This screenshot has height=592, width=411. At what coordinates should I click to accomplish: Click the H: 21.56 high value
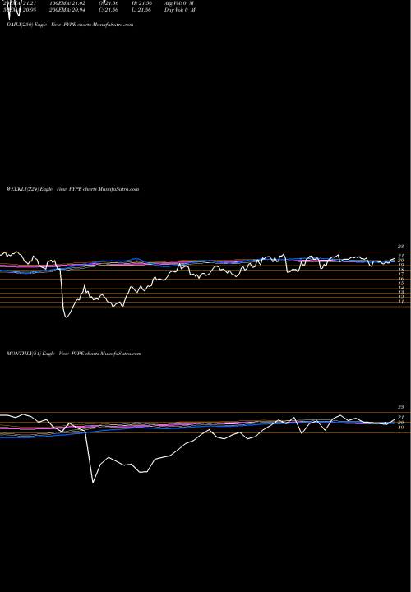pyautogui.click(x=142, y=3)
